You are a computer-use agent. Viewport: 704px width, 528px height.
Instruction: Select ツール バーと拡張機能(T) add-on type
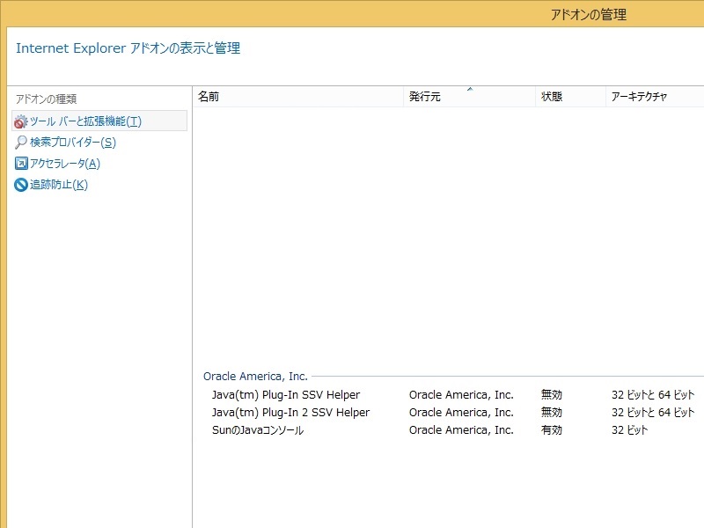(x=99, y=121)
